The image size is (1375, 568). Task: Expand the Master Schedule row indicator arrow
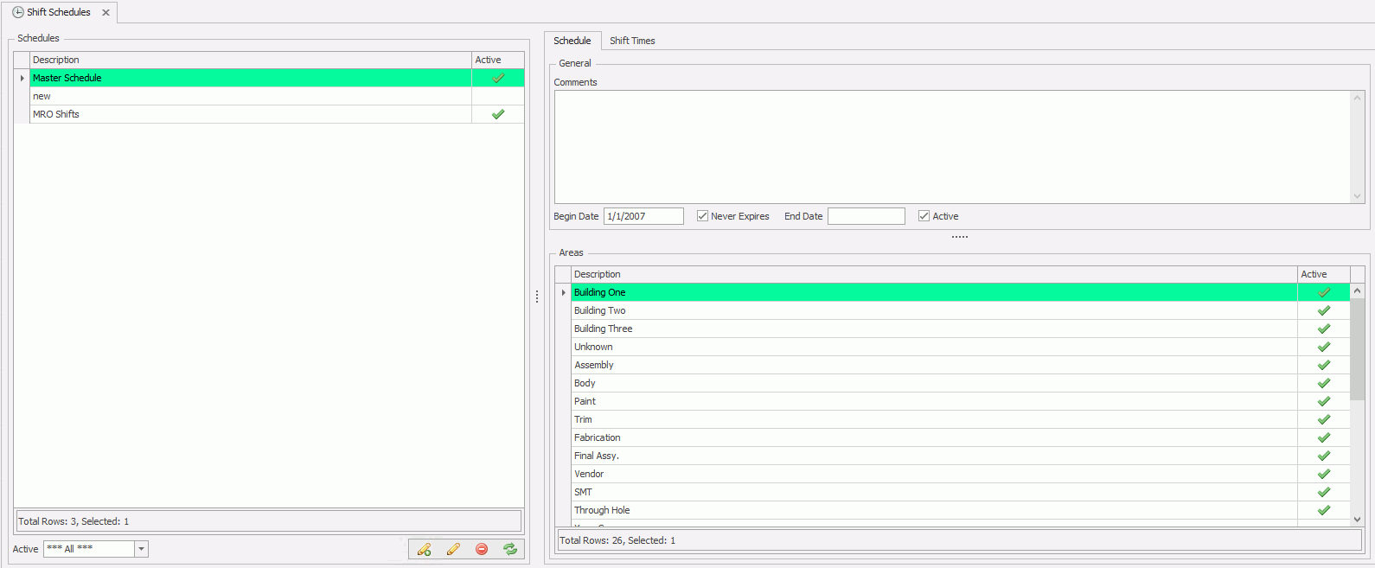(22, 78)
